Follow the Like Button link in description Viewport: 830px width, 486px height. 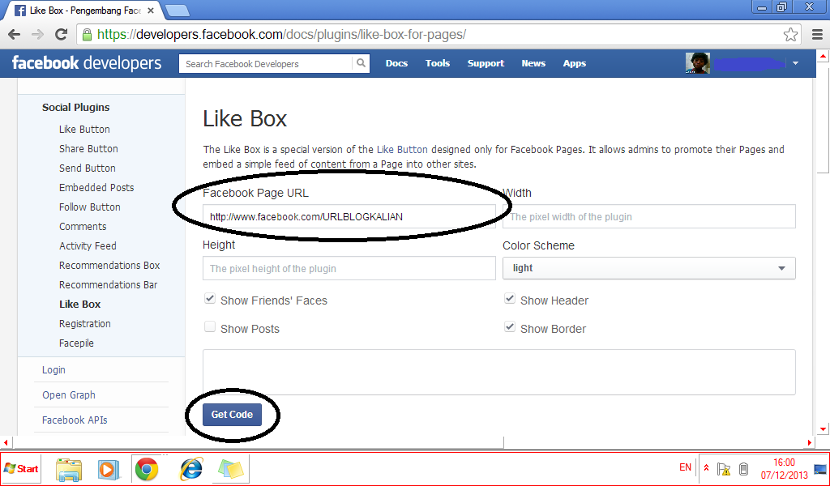[x=402, y=150]
